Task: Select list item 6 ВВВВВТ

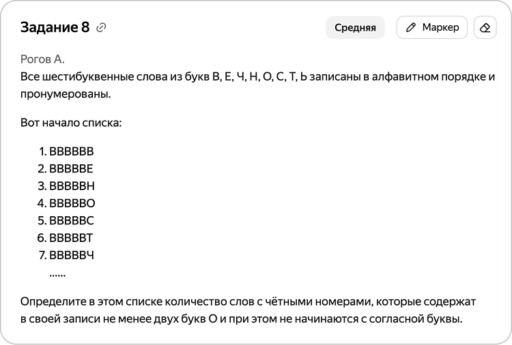Action: pos(65,238)
